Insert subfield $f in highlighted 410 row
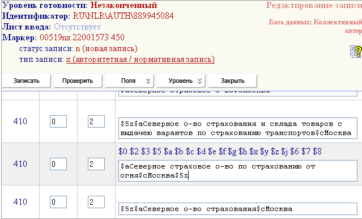The height and width of the screenshot is (219, 362). (x=223, y=151)
